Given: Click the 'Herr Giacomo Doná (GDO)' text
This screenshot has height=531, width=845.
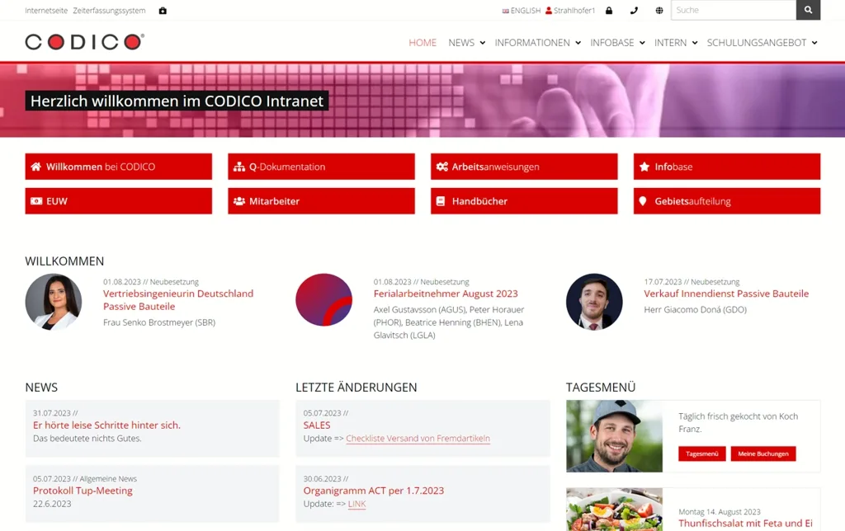Looking at the screenshot, I should point(695,310).
